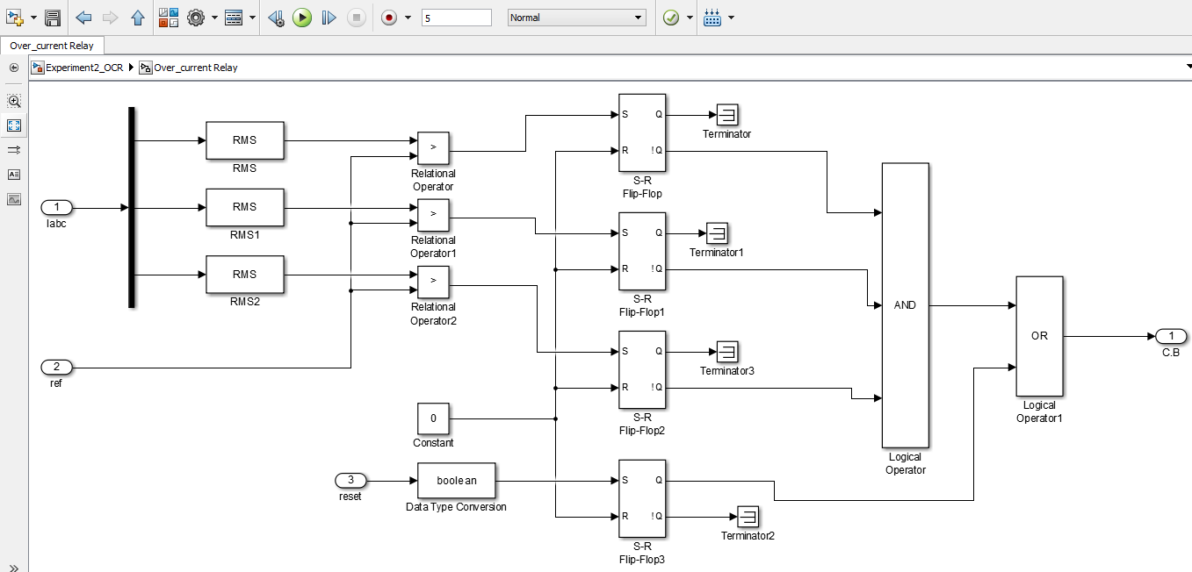
Task: Go up to parent system arrow
Action: click(x=137, y=18)
